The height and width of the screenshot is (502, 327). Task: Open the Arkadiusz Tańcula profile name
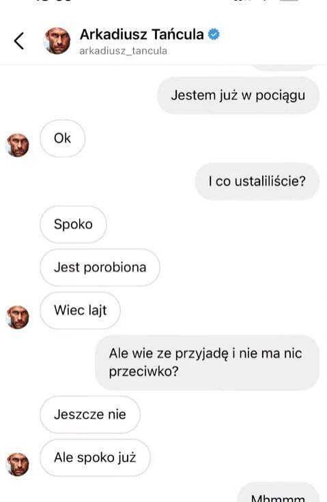[142, 34]
